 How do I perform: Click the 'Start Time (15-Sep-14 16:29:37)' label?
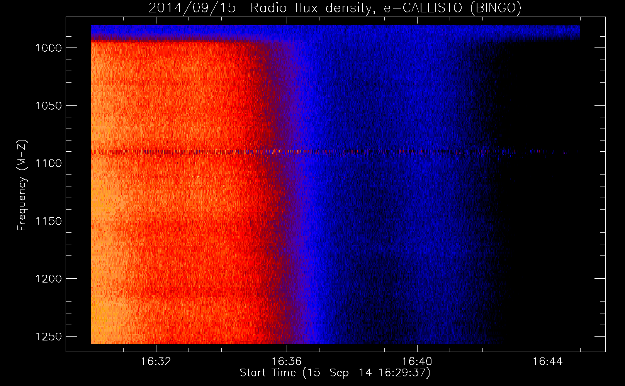[335, 373]
